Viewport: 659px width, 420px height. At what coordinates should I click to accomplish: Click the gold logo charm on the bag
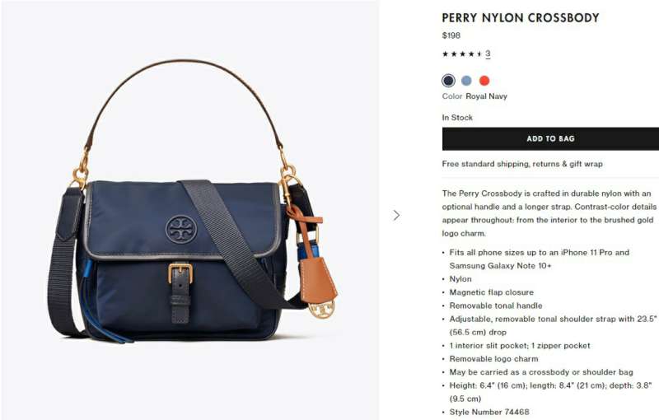322,309
